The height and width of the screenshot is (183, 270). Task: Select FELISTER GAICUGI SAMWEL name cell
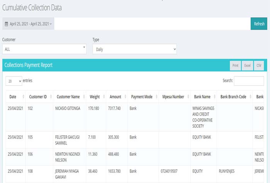tap(69, 140)
